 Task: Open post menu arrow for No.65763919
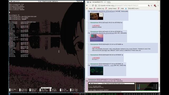(122, 23)
